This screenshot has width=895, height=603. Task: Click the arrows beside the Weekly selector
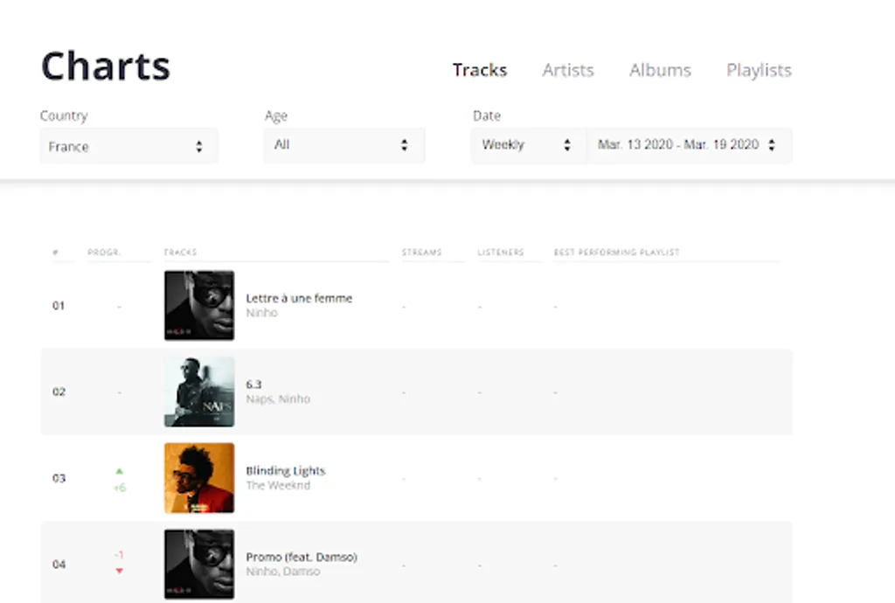(x=568, y=145)
